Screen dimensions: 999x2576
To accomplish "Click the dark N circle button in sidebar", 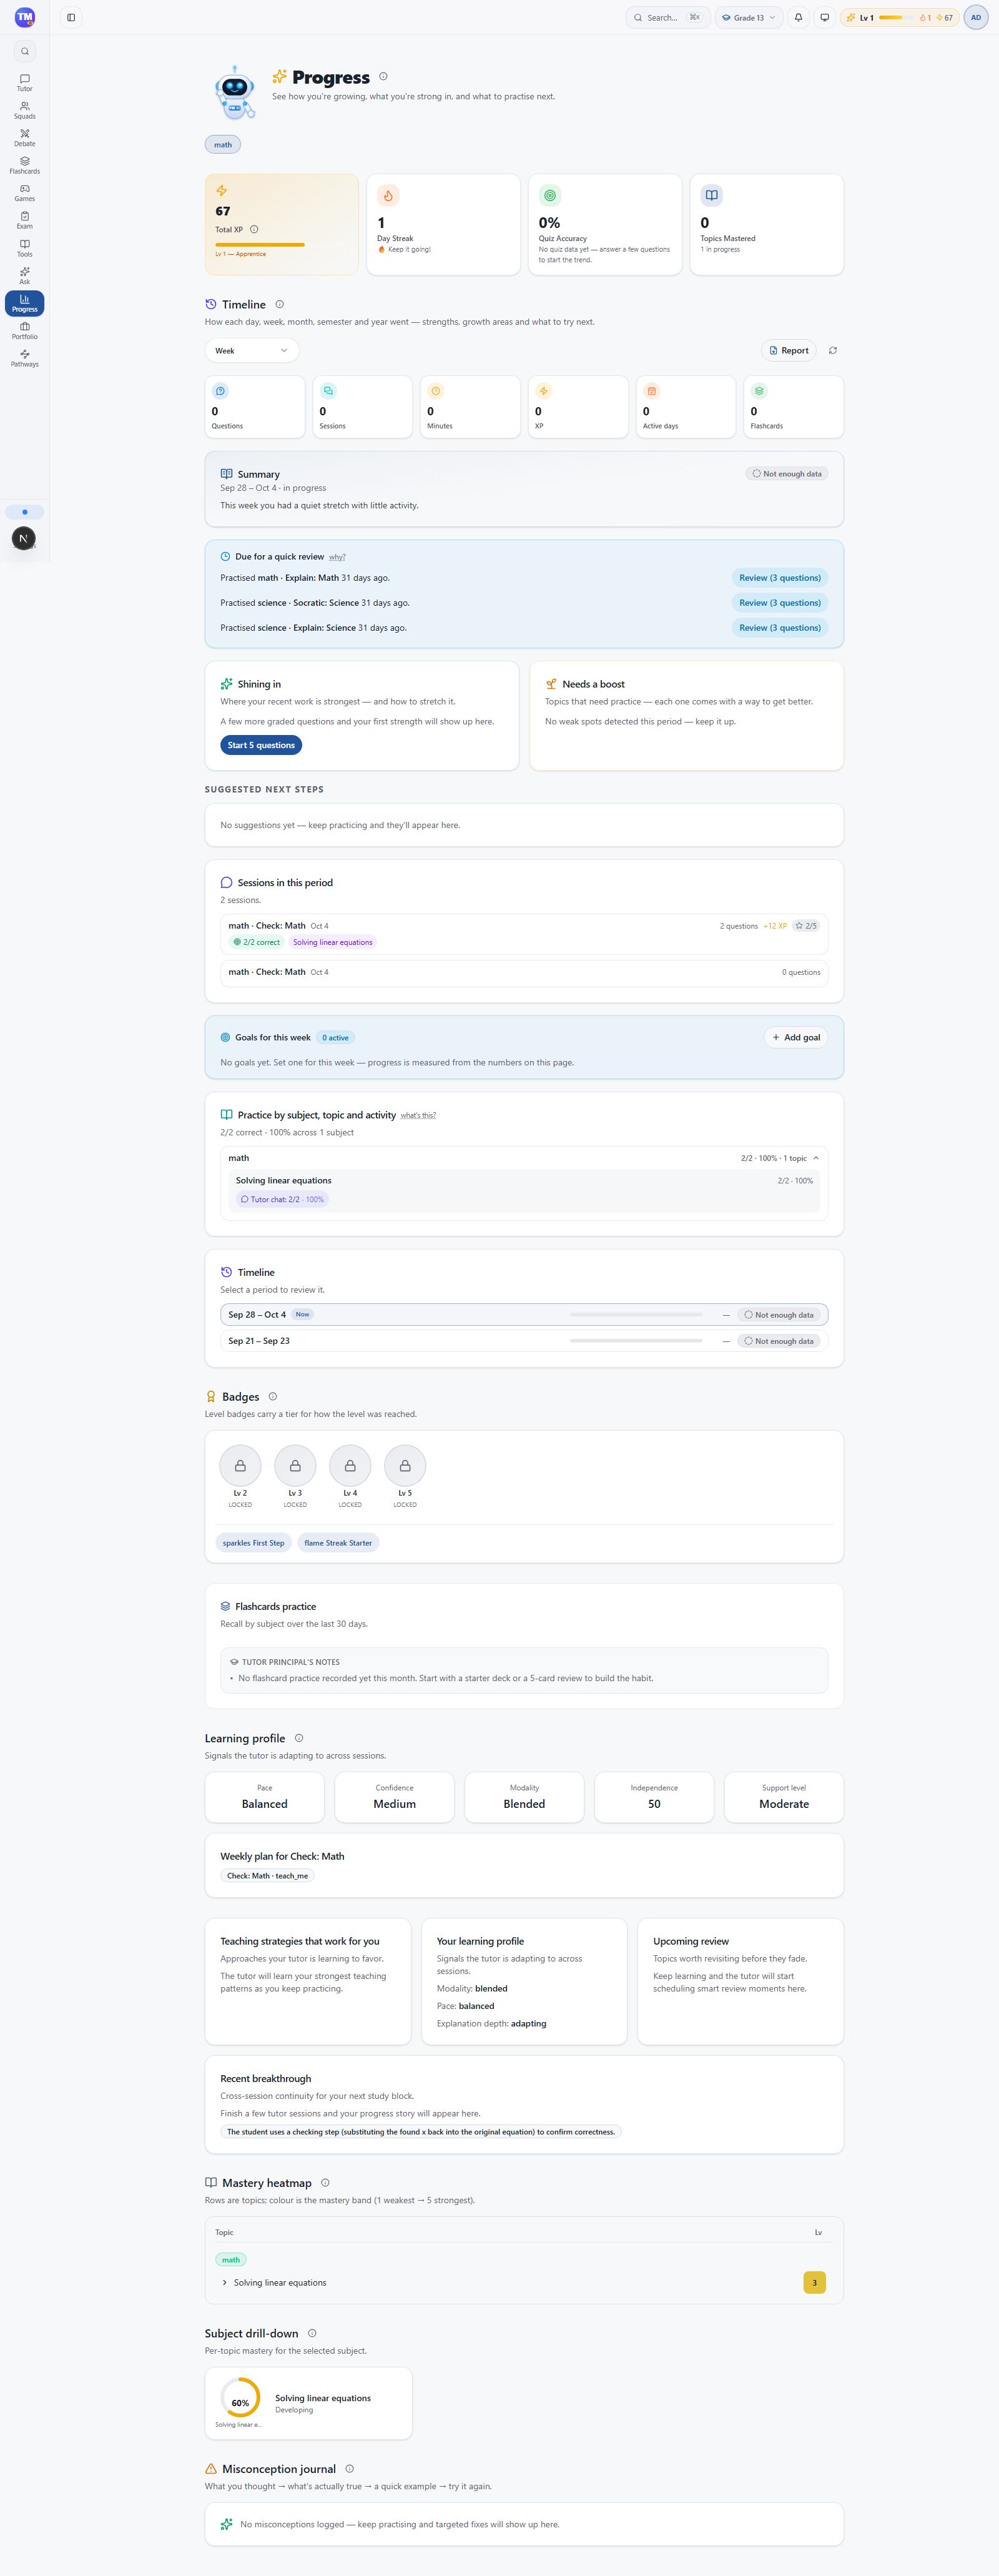I will 24,538.
